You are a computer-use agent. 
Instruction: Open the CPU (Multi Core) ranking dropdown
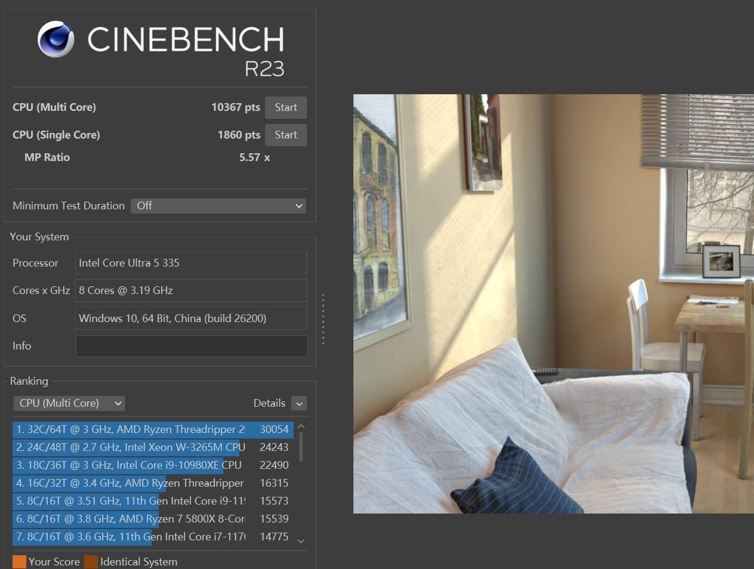pos(69,403)
